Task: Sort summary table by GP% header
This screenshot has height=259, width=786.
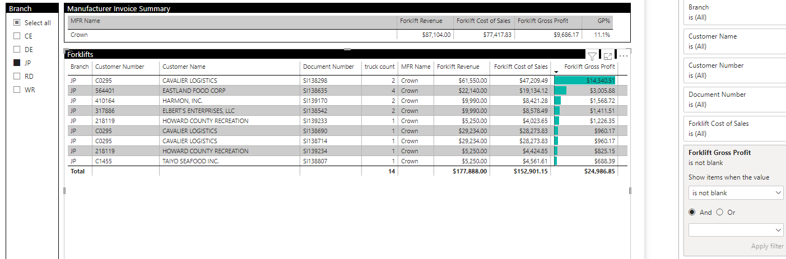Action: [x=604, y=21]
